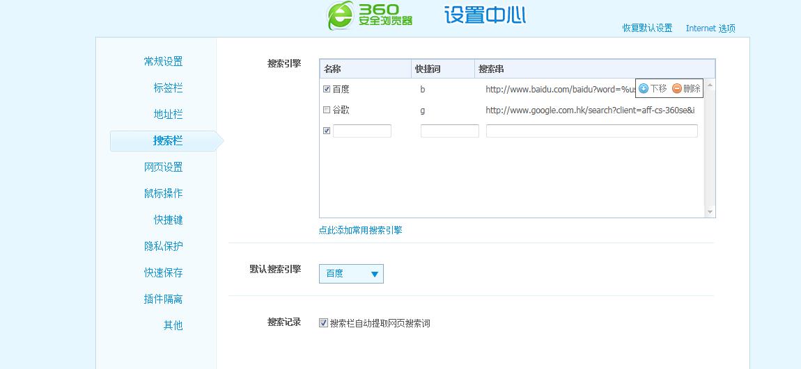Click the orange delete icon for Baidu
The width and height of the screenshot is (801, 369).
pyautogui.click(x=676, y=88)
